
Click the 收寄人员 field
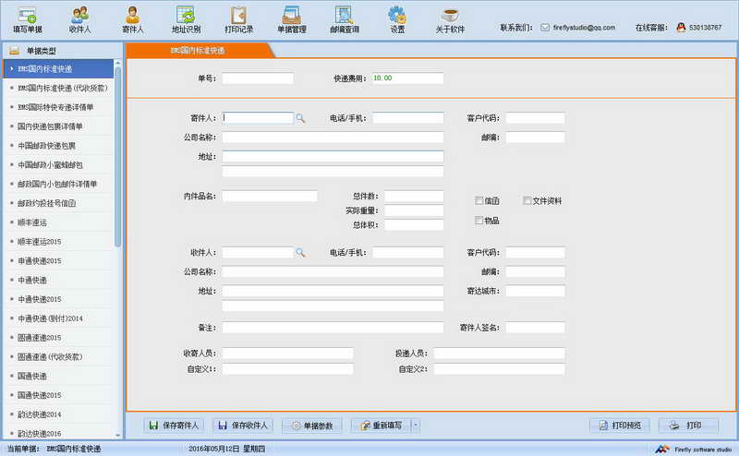[x=287, y=354]
